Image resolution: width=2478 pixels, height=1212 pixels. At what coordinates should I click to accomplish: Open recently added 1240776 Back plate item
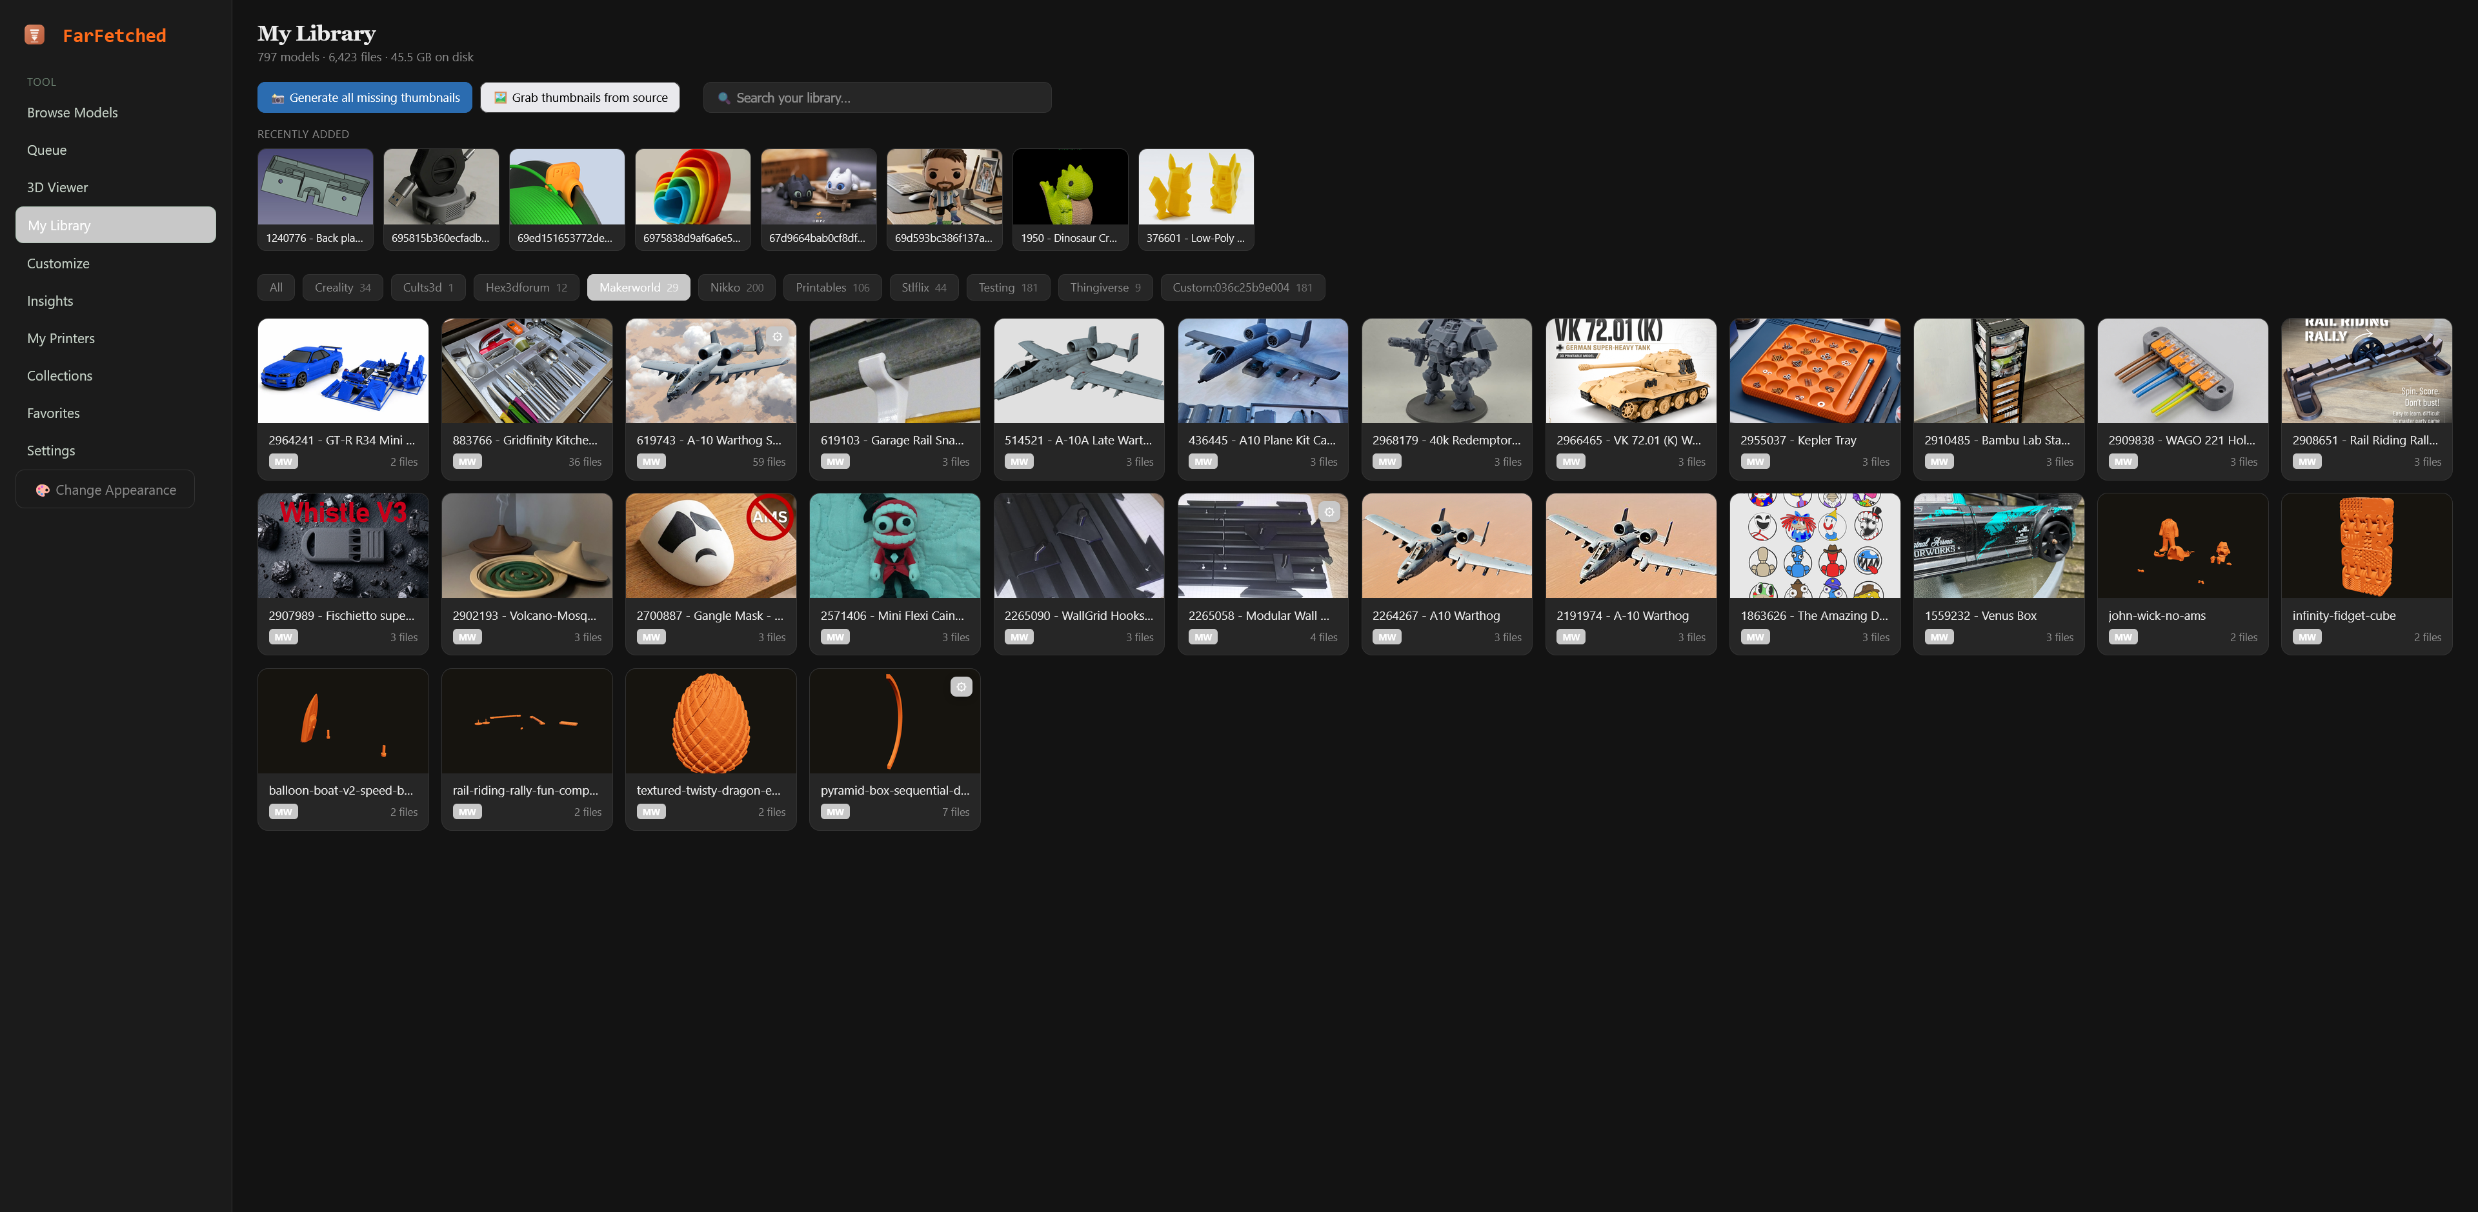314,199
